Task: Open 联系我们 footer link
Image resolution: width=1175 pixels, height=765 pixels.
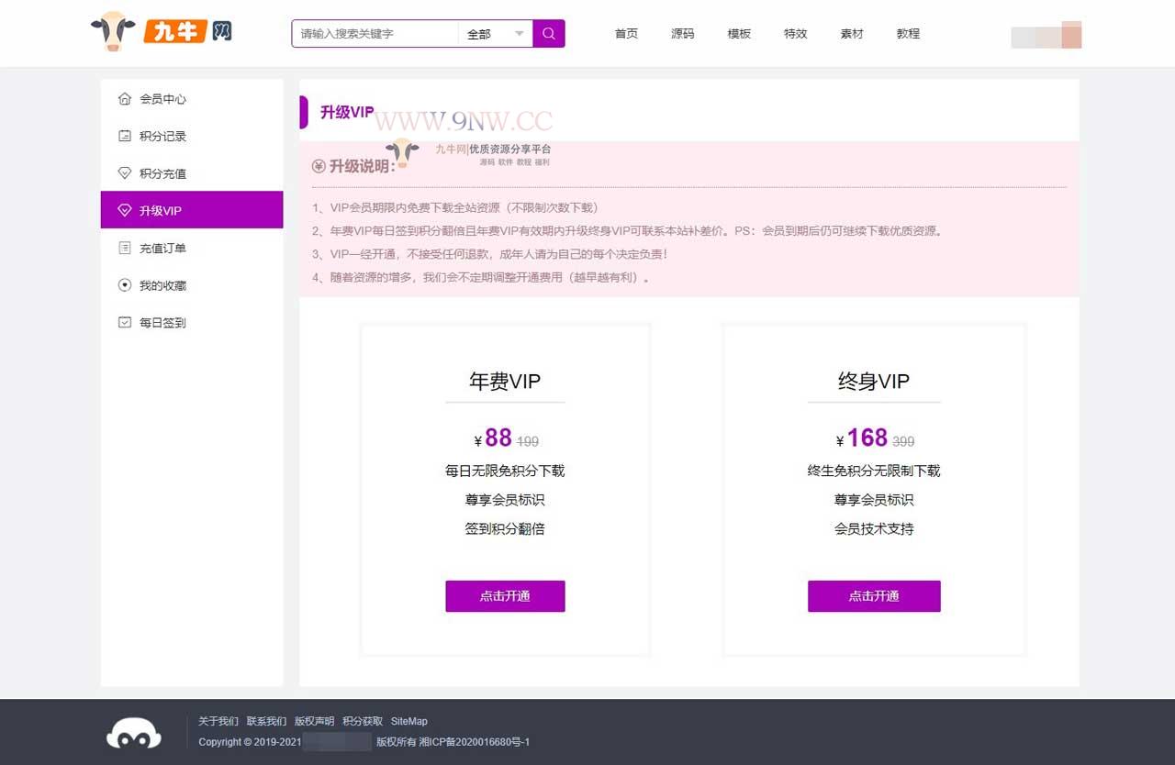Action: [266, 721]
